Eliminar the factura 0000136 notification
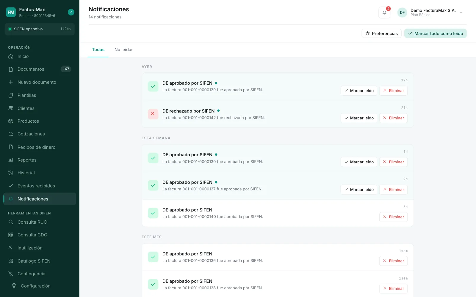 (393, 261)
